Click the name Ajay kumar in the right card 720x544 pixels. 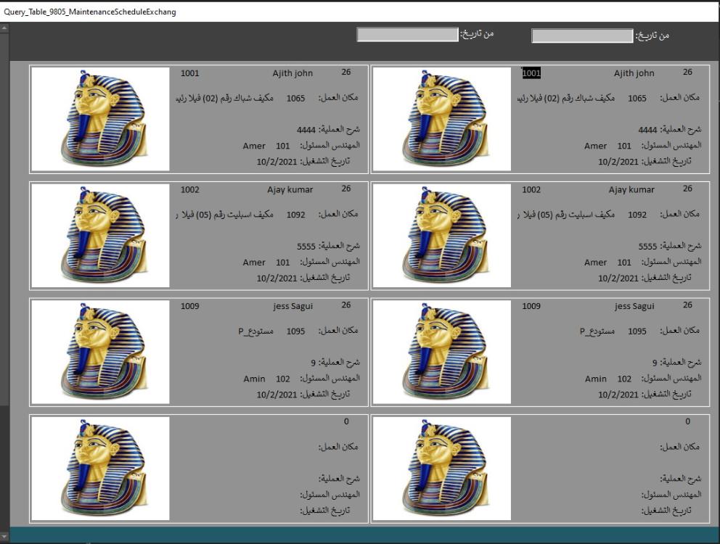pos(632,189)
